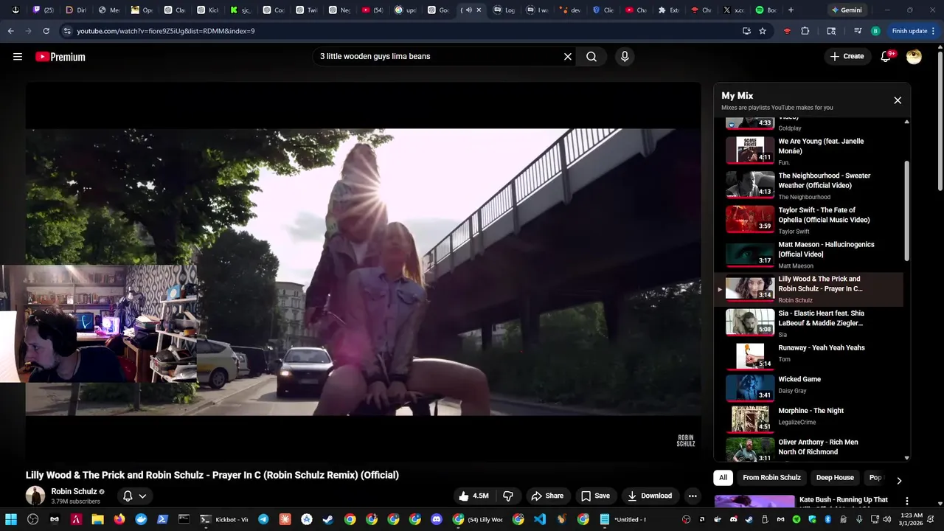Dislike the video with thumbs down
This screenshot has height=531, width=944.
click(507, 496)
